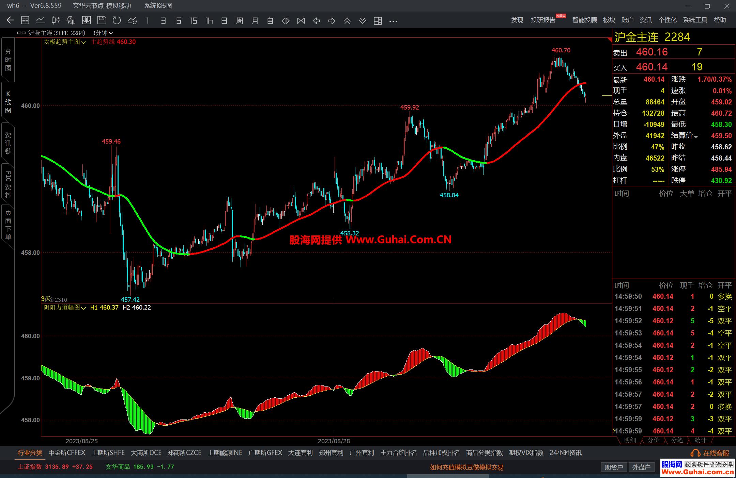Open the 阴阳力道幅图 indicator dropdown

83,308
